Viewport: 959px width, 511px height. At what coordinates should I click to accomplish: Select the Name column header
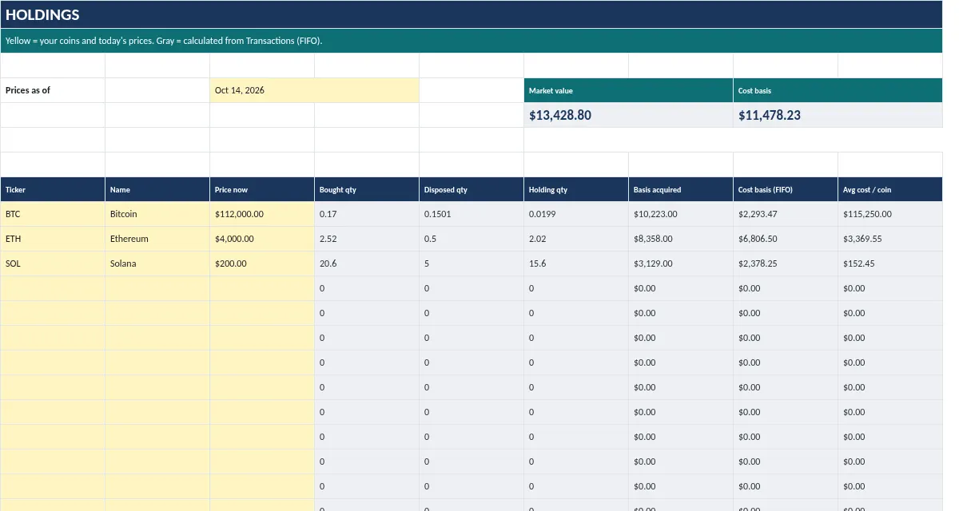point(157,189)
